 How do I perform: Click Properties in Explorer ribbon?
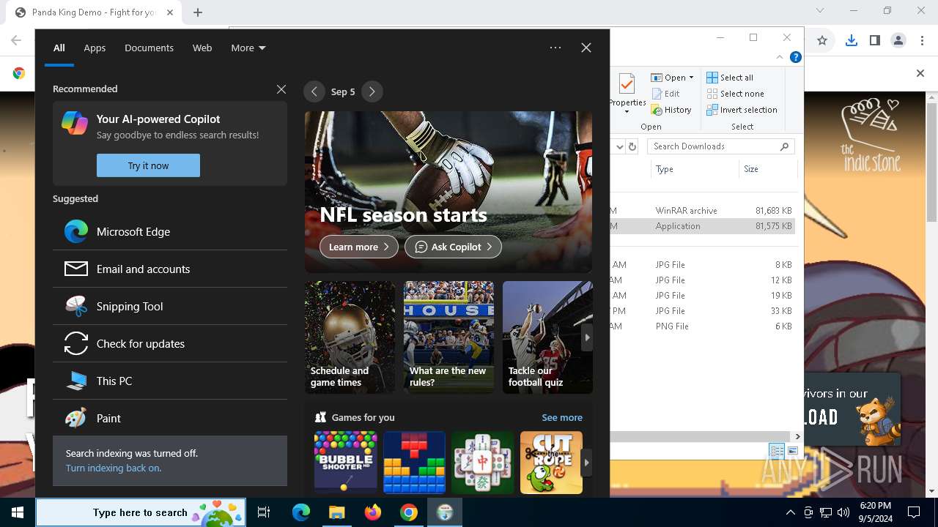click(627, 93)
